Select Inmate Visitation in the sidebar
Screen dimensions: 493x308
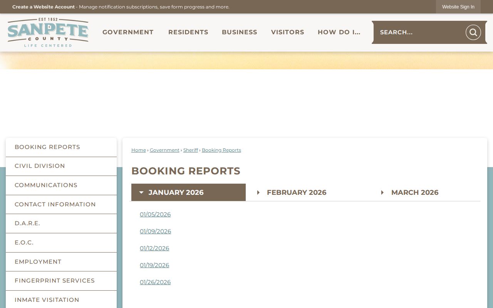(x=61, y=300)
